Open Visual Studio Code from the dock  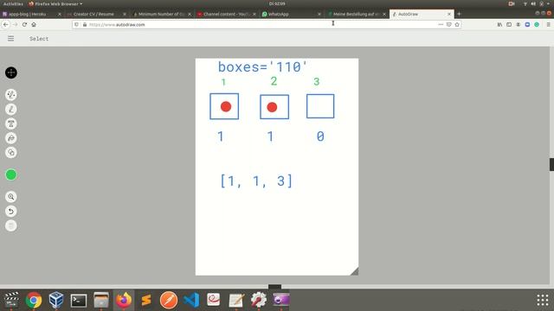tap(191, 301)
